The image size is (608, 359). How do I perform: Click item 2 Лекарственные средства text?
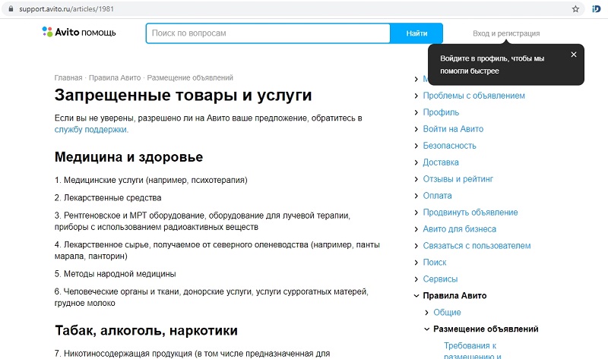coord(108,198)
